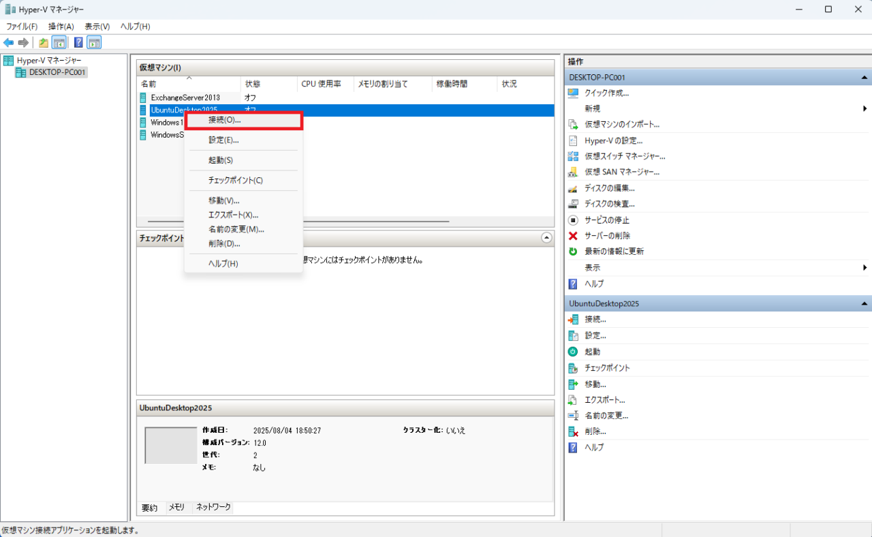
Task: Click エクスポート icon in actions pane
Action: [573, 400]
